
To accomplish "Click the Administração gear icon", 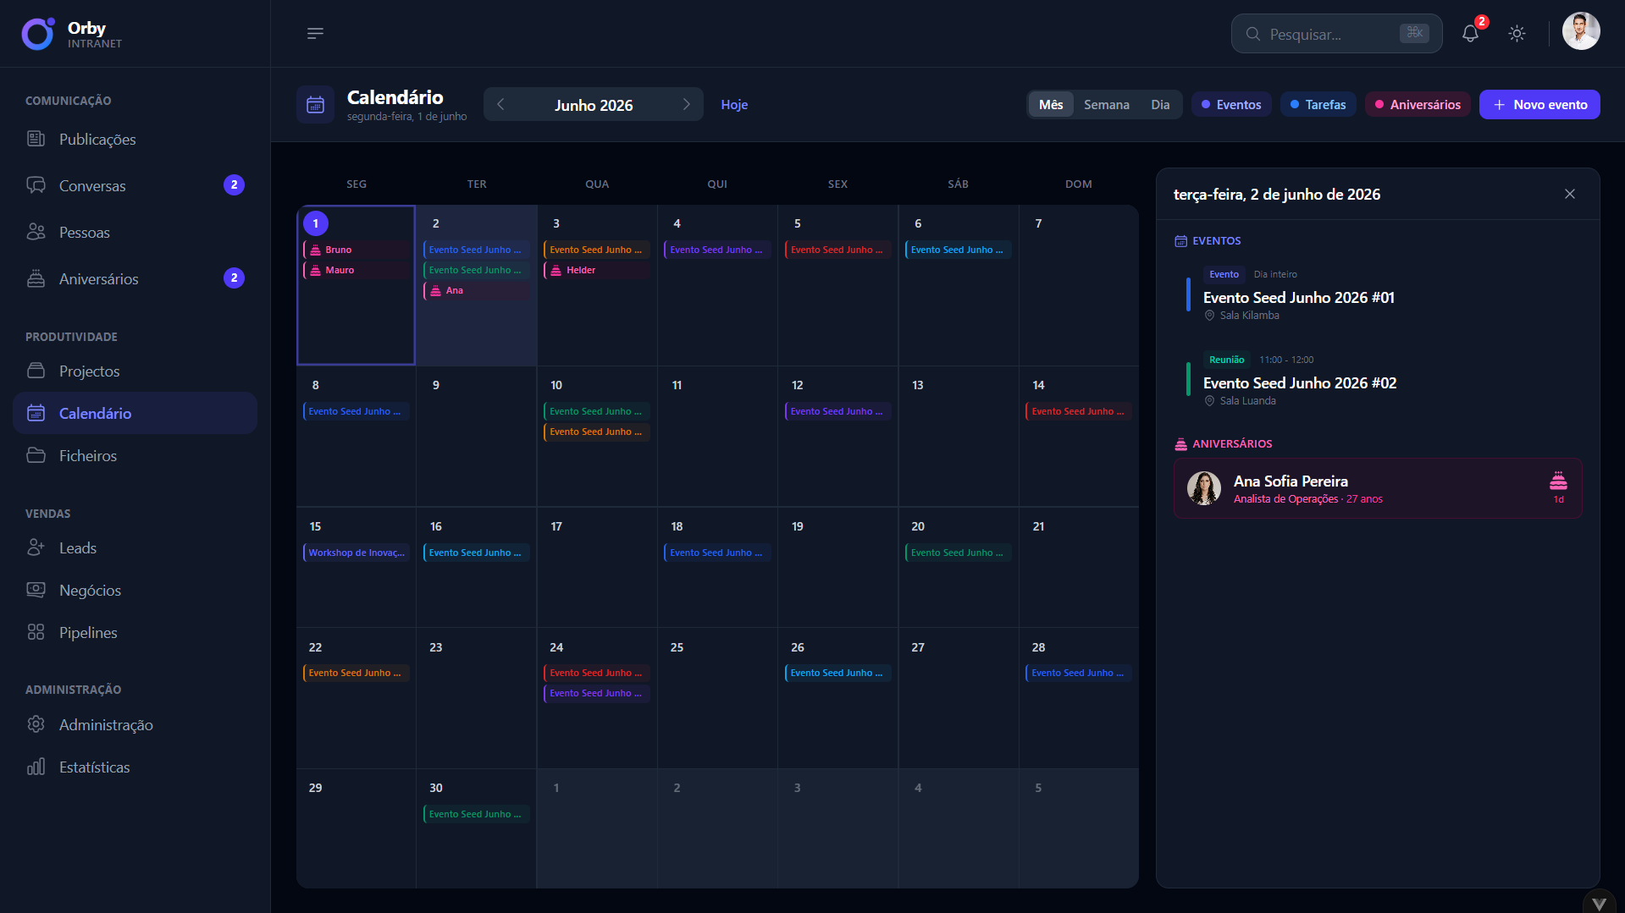I will [x=36, y=724].
